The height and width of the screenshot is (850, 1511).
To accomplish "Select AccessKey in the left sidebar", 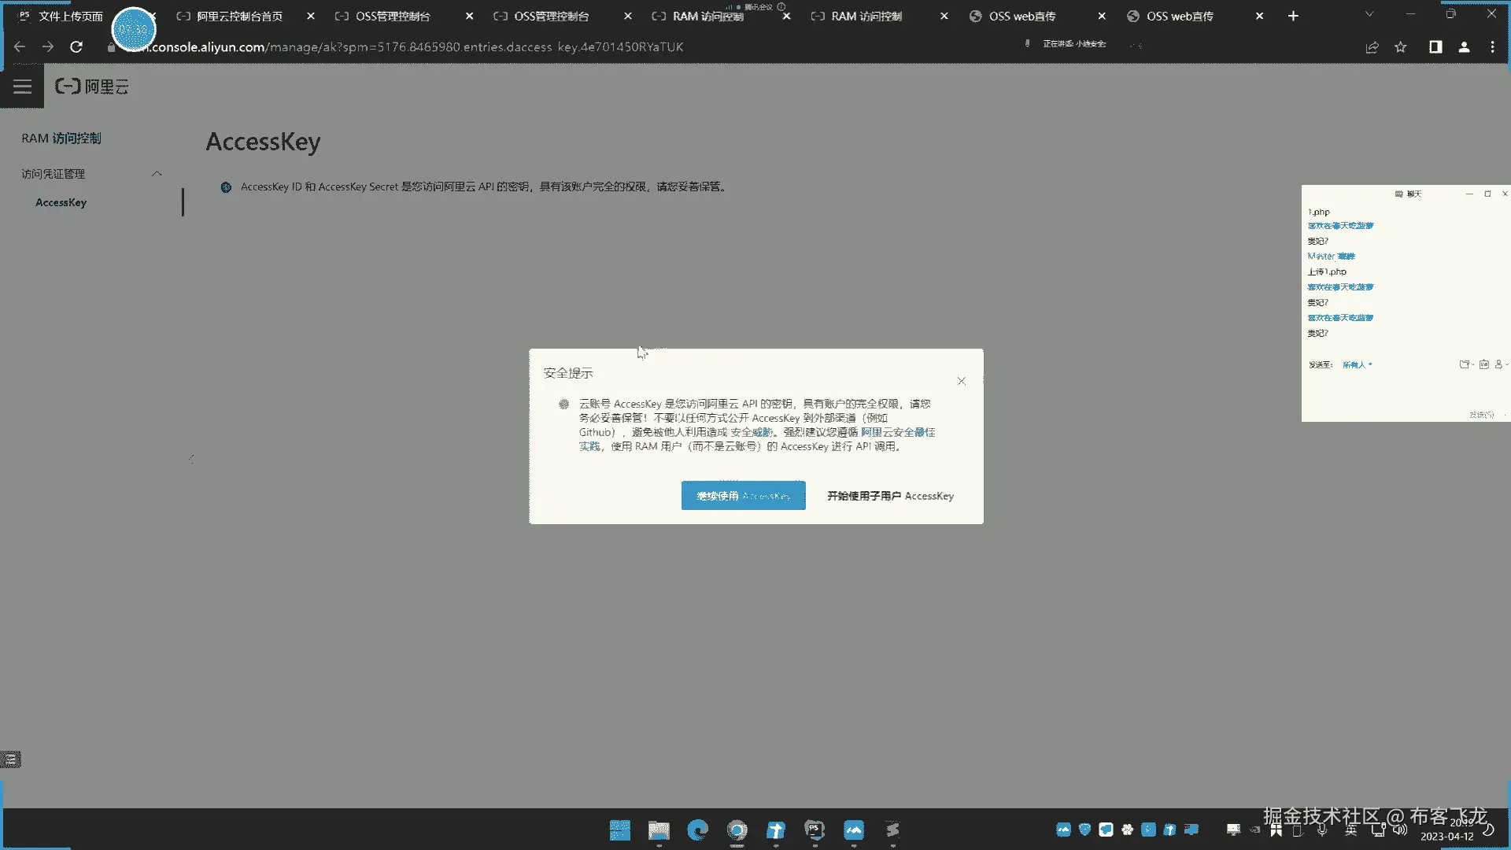I will click(61, 202).
